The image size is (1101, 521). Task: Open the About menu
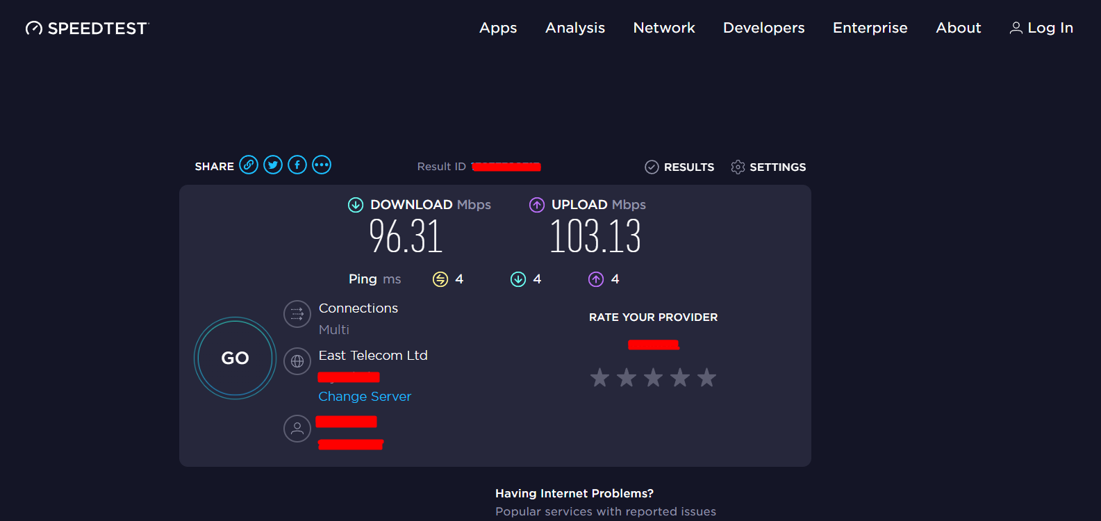[959, 28]
